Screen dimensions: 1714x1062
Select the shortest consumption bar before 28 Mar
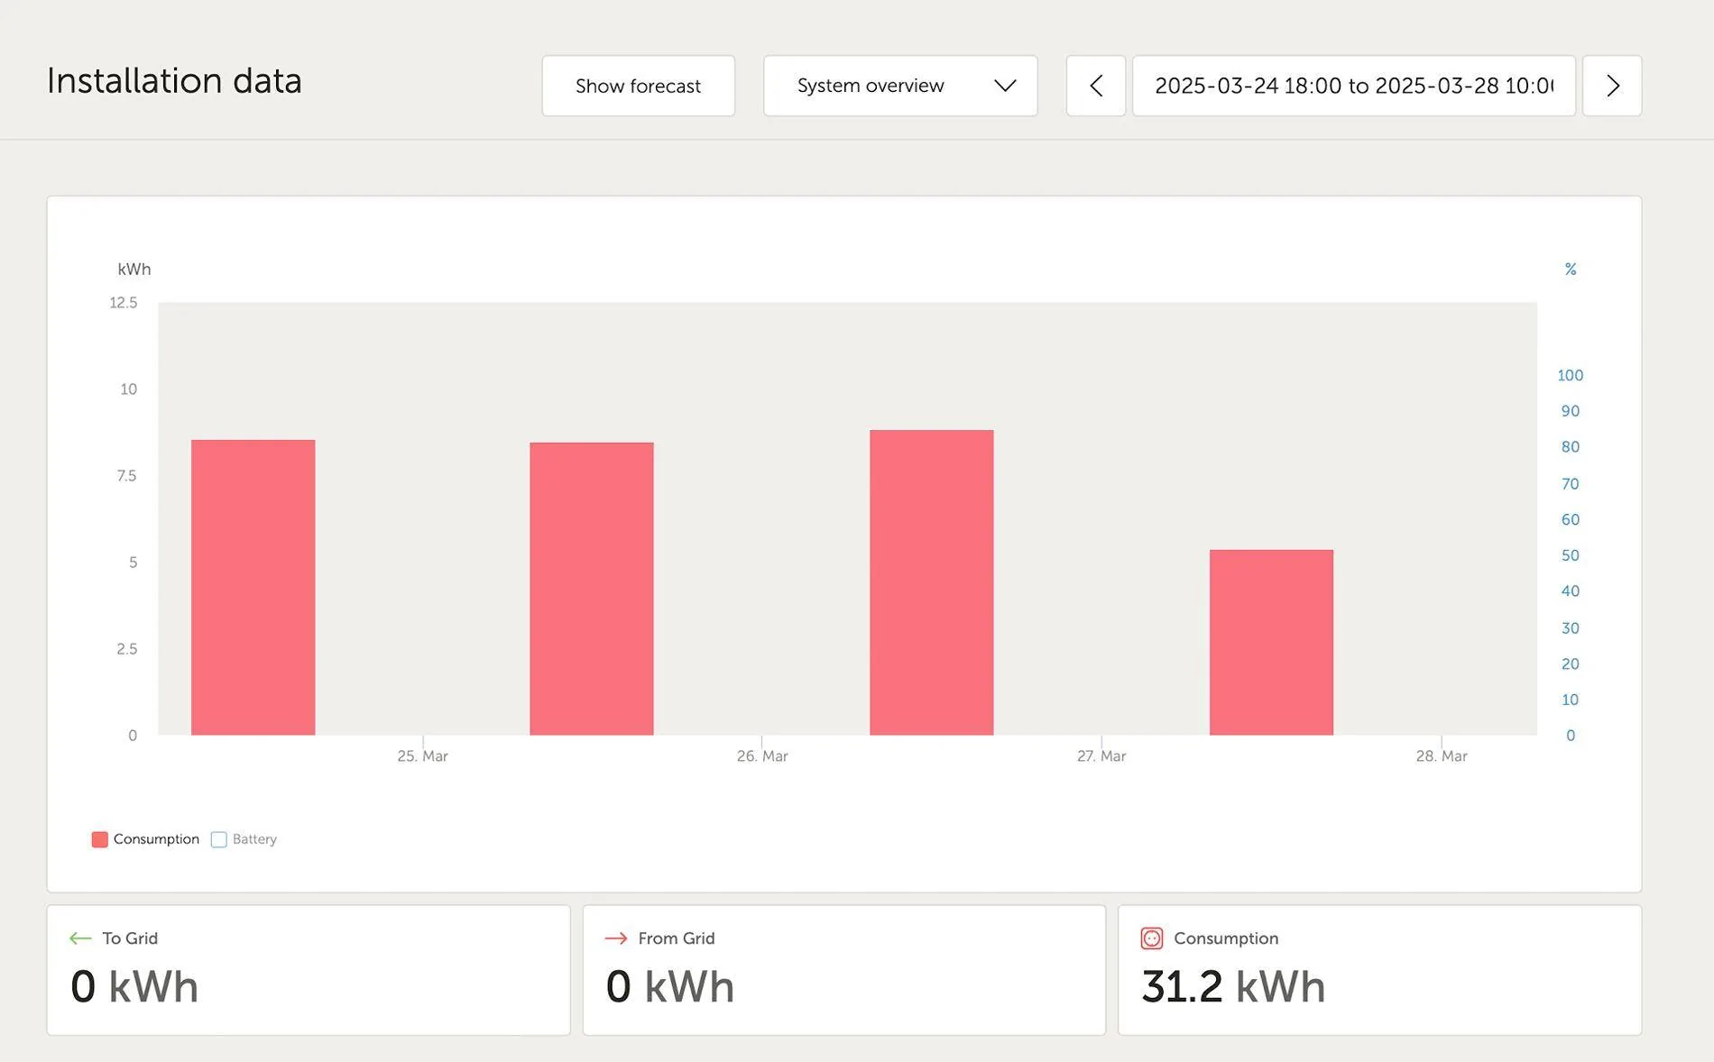(x=1271, y=642)
